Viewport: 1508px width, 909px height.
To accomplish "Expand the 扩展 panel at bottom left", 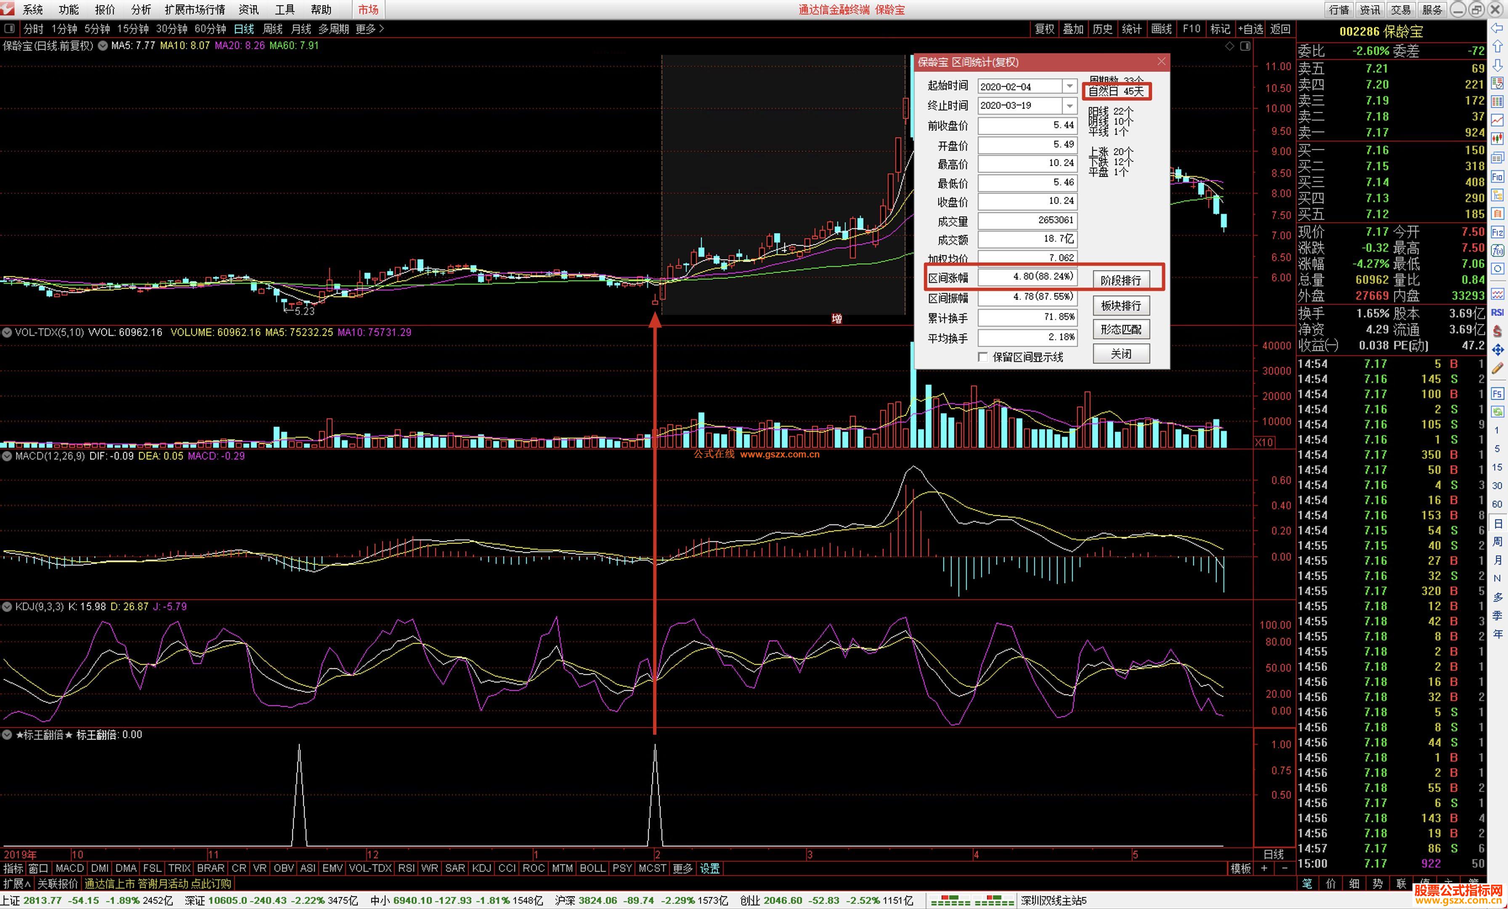I will click(x=16, y=883).
